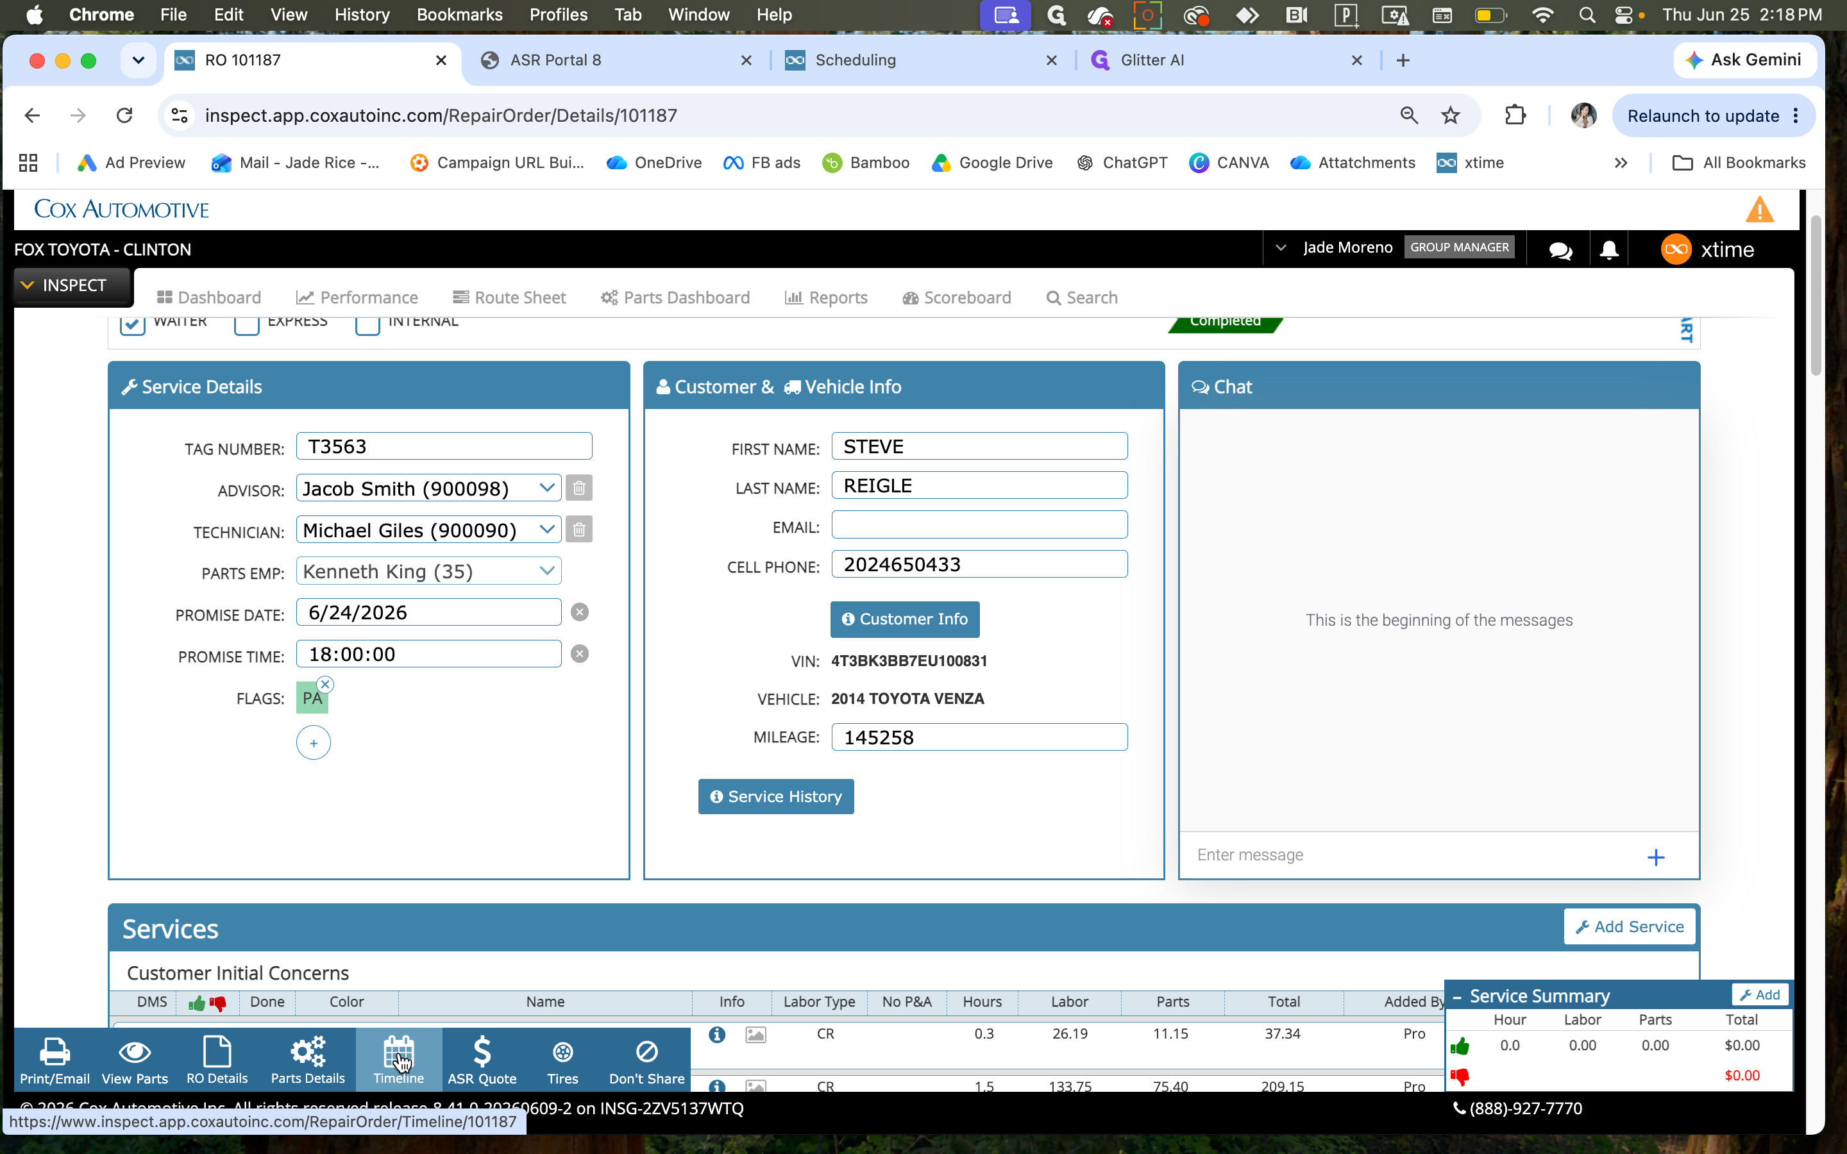Viewport: 1847px width, 1154px height.
Task: Open macOS History menu
Action: coord(362,15)
